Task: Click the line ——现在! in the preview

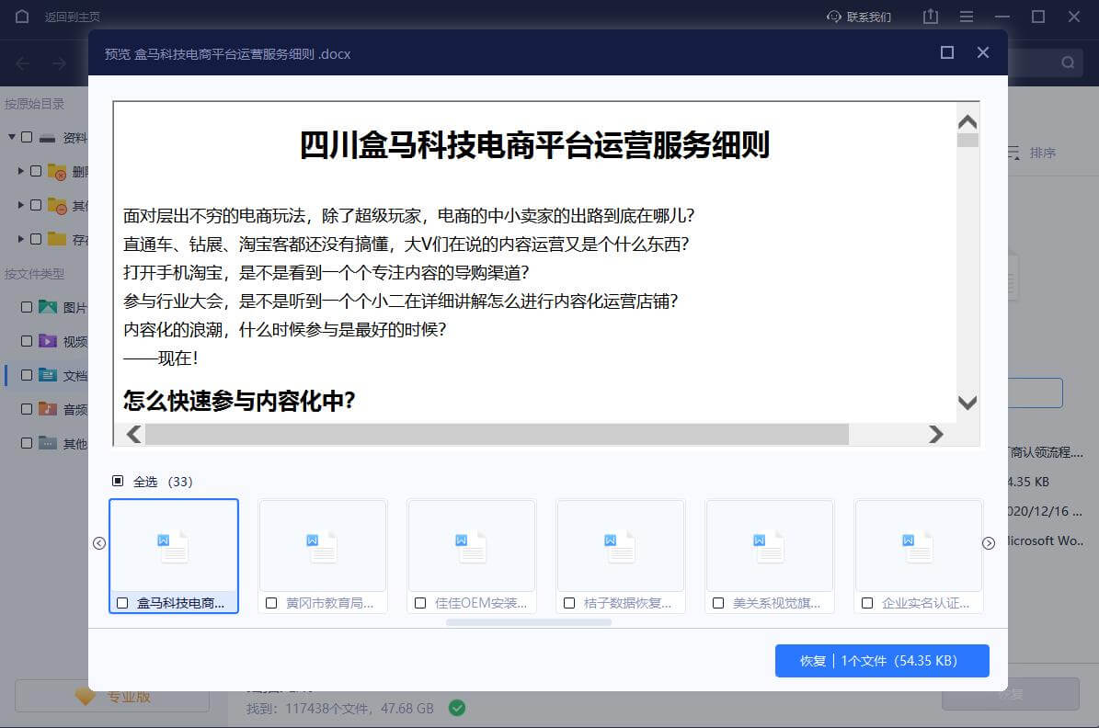Action: pyautogui.click(x=161, y=358)
